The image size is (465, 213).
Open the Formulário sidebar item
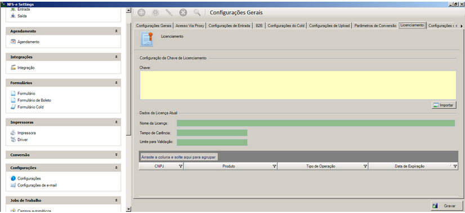point(23,94)
